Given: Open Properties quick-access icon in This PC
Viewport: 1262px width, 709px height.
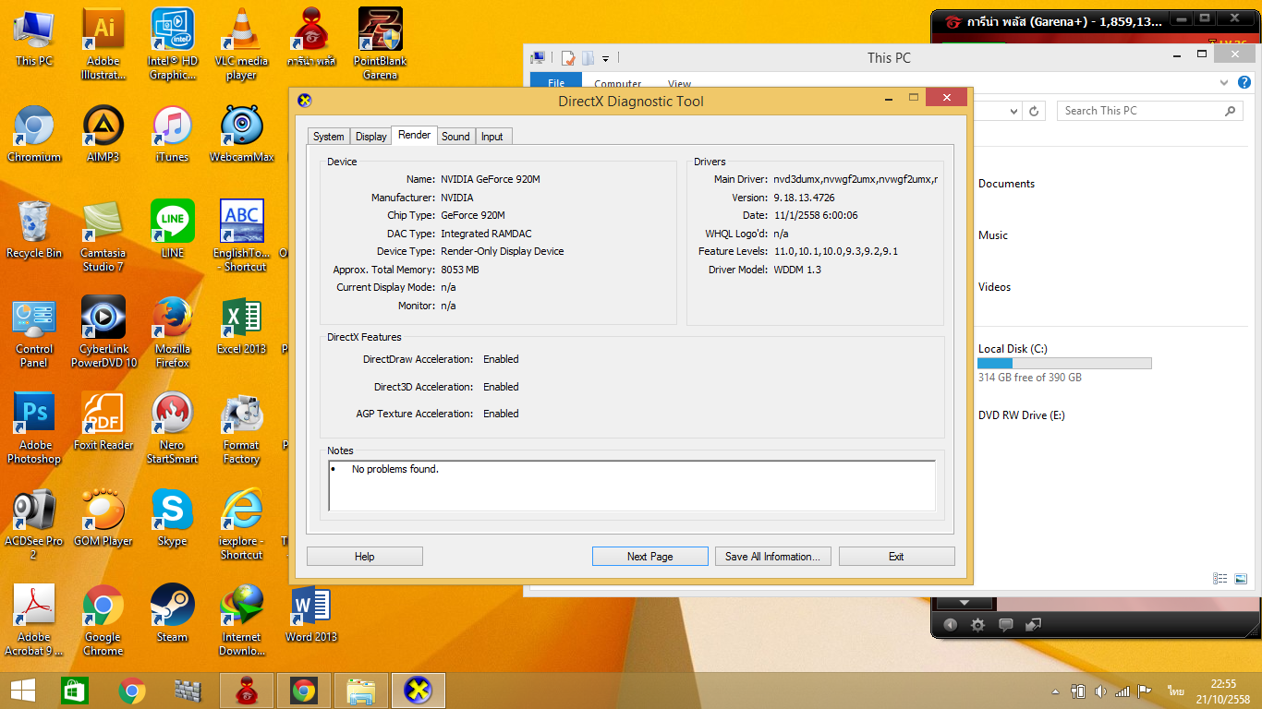Looking at the screenshot, I should tap(569, 58).
